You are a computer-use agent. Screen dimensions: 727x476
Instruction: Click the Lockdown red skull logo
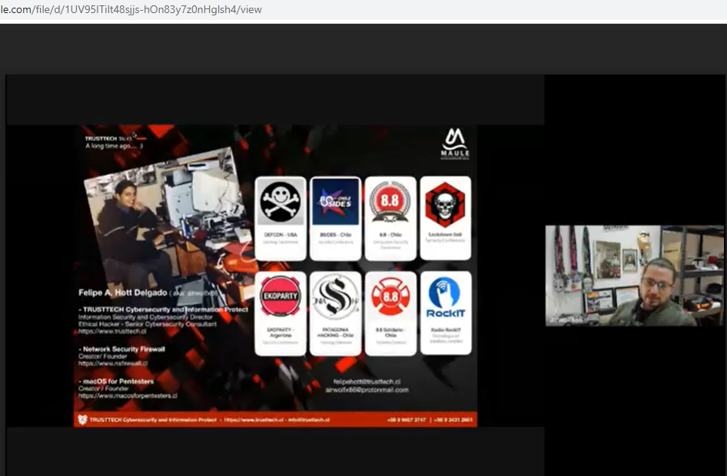[445, 204]
